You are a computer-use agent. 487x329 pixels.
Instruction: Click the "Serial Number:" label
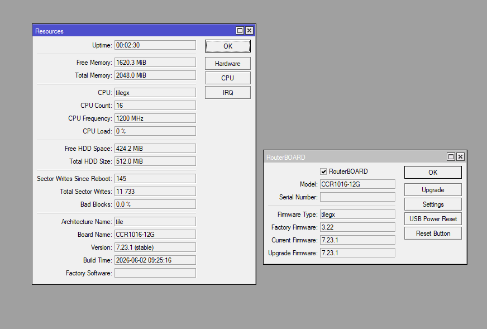tap(298, 197)
